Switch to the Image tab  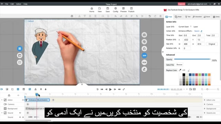(x=169, y=17)
